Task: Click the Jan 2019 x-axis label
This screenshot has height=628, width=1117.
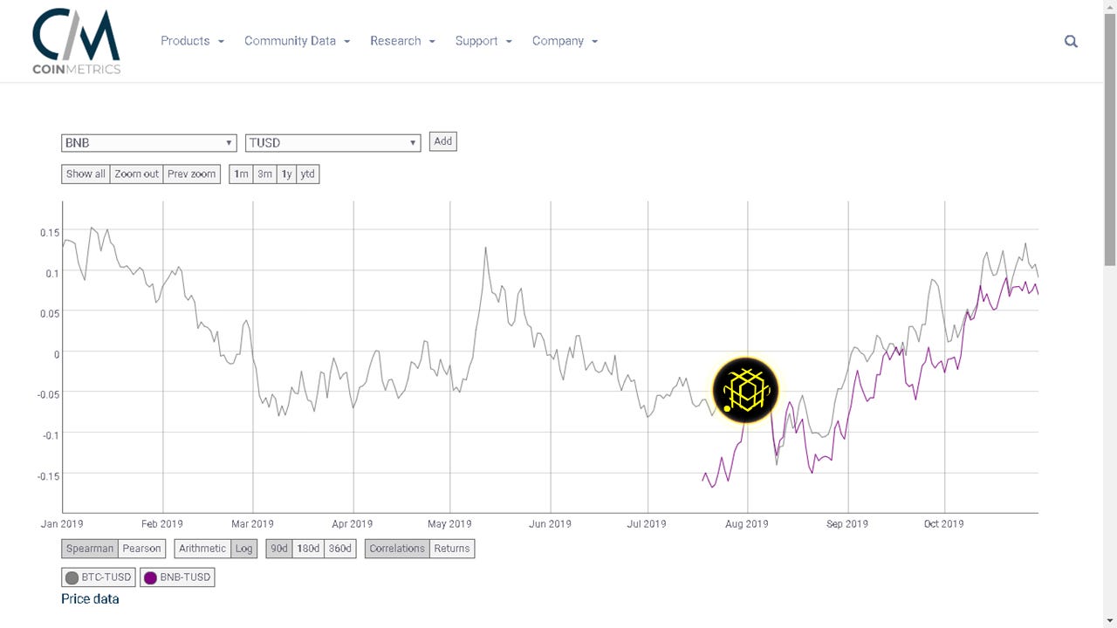Action: point(62,524)
